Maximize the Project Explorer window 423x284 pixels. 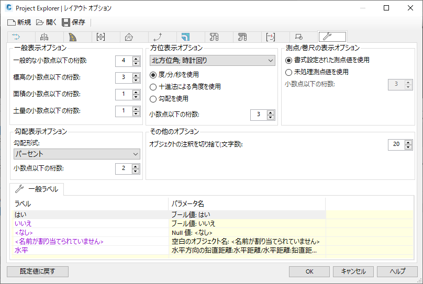point(386,8)
